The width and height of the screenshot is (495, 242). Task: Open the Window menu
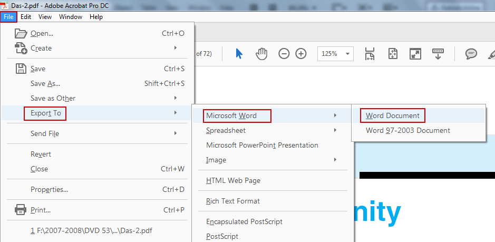point(71,17)
